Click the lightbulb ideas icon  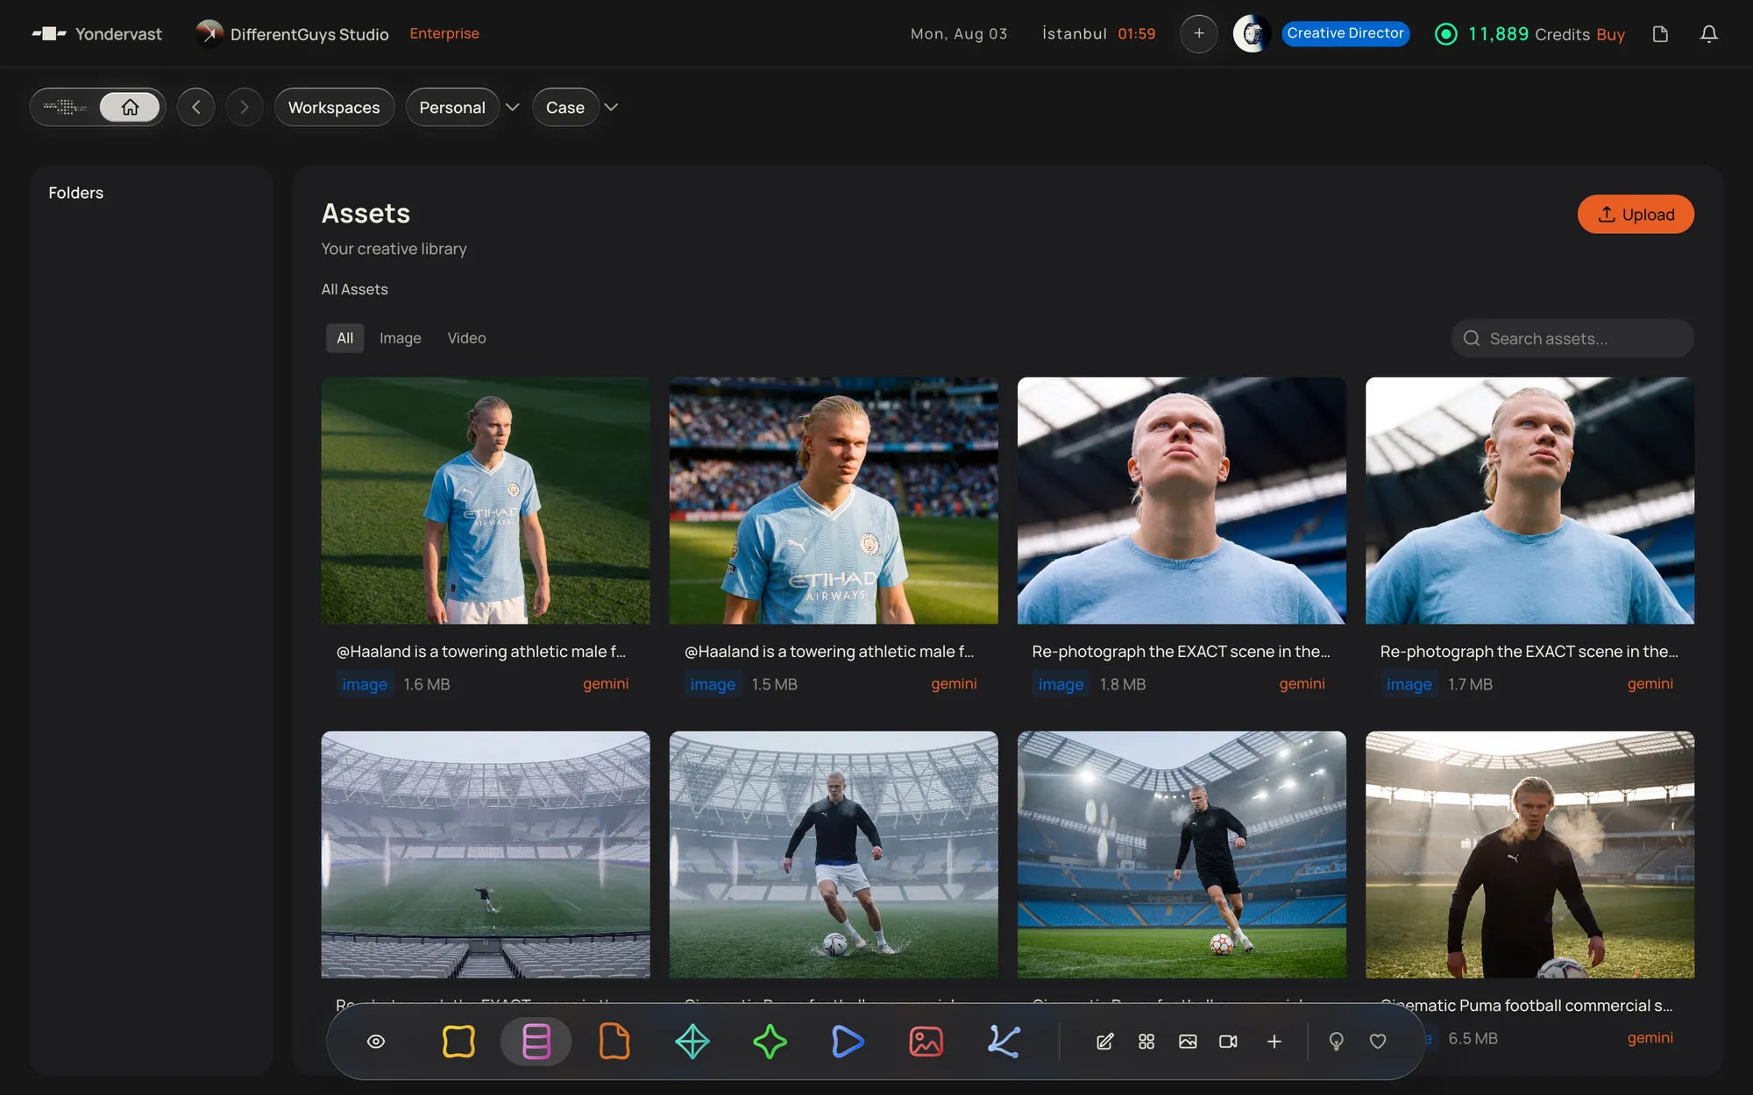pos(1337,1042)
